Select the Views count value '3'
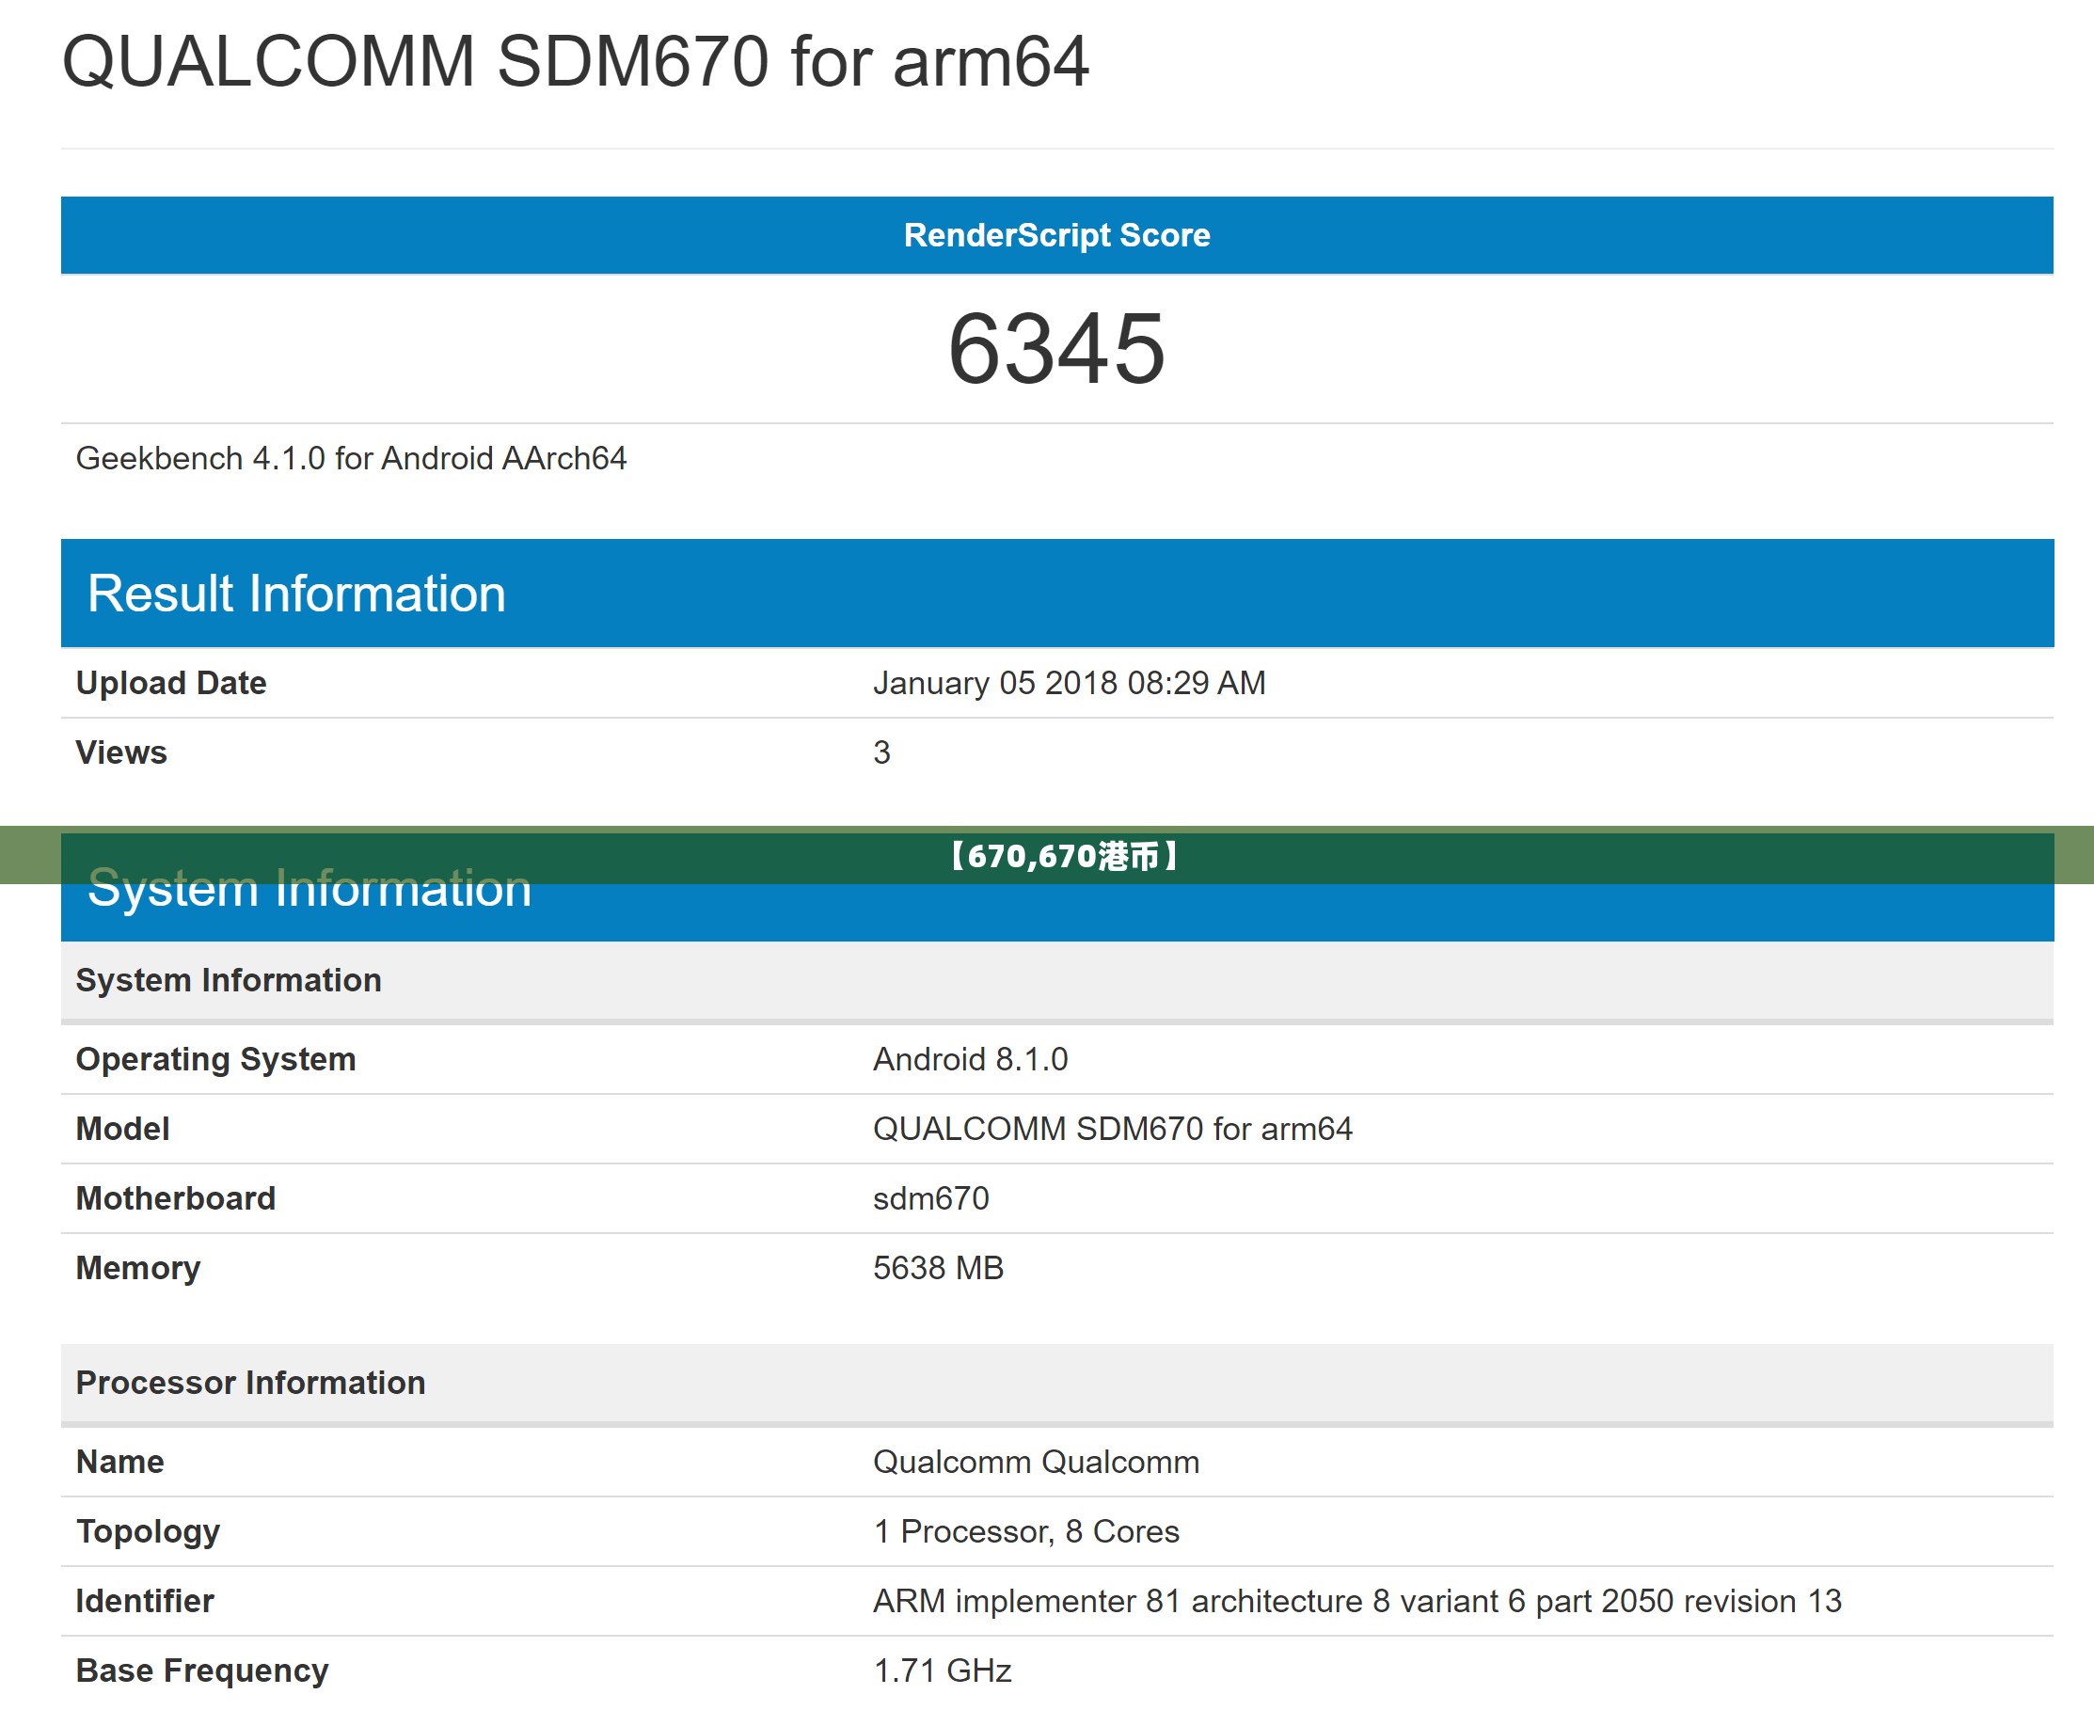The width and height of the screenshot is (2094, 1710). [882, 752]
